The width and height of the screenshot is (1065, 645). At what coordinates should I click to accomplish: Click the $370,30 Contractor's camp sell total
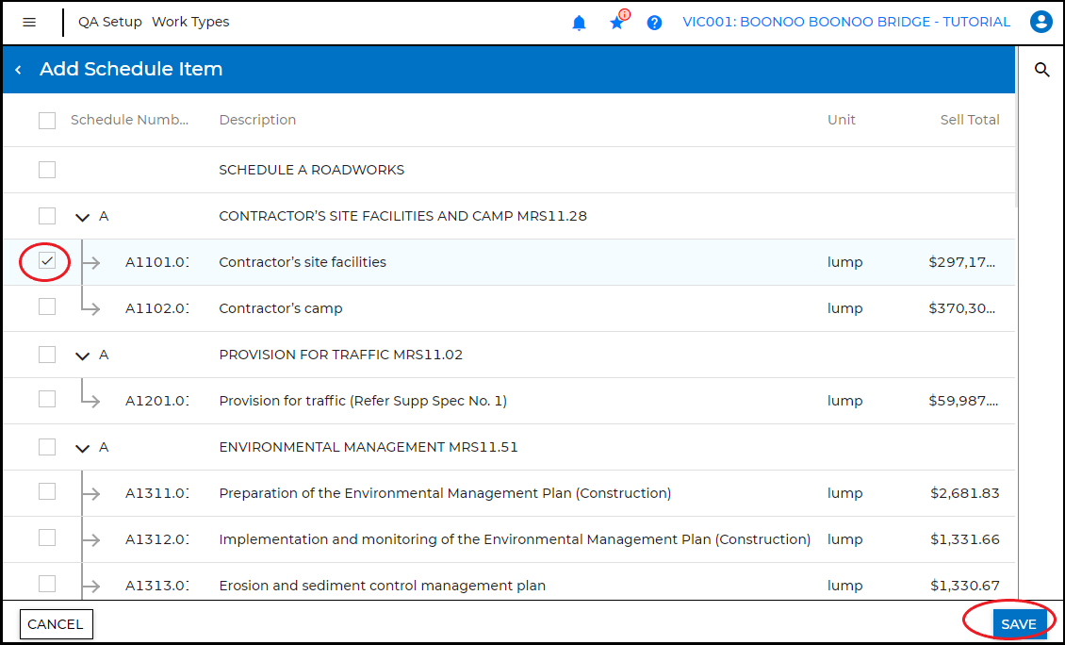coord(964,308)
